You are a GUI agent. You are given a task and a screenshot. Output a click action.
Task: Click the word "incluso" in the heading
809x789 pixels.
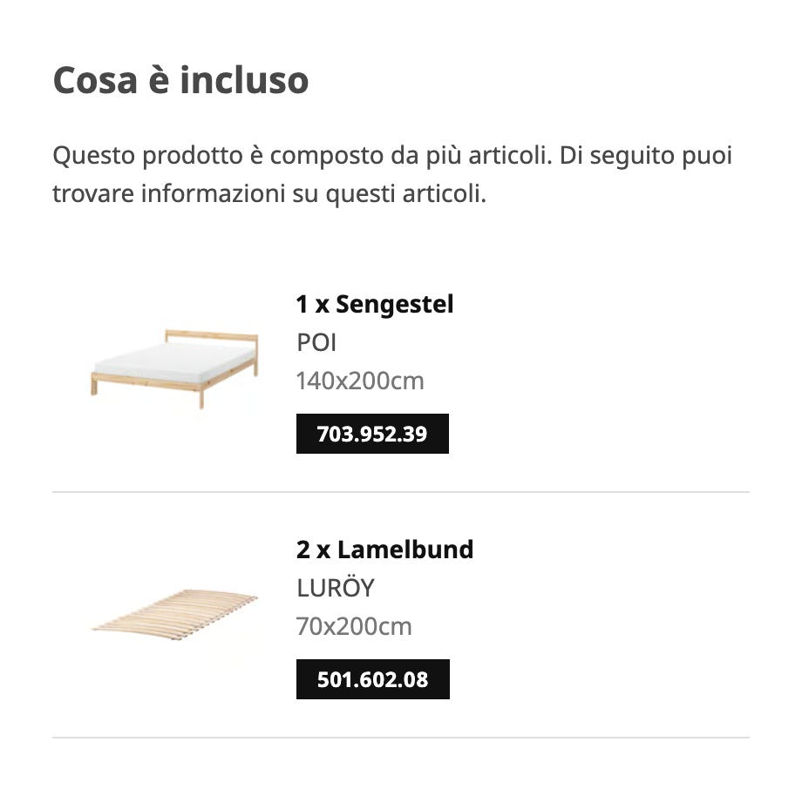click(244, 80)
